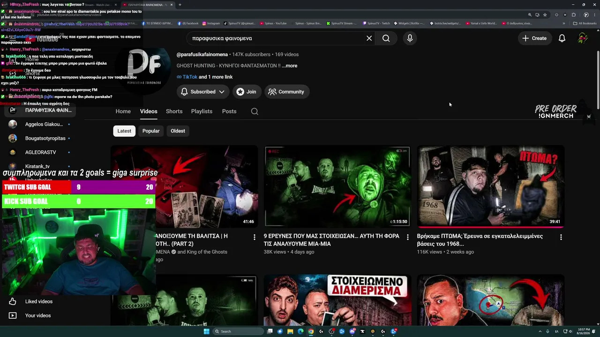Image resolution: width=600 pixels, height=337 pixels.
Task: Open the Windows notification center icon
Action: point(594,331)
